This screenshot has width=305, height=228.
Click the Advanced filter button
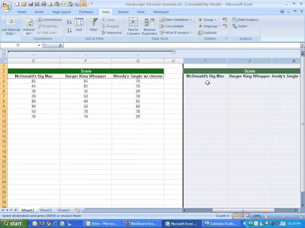click(112, 33)
